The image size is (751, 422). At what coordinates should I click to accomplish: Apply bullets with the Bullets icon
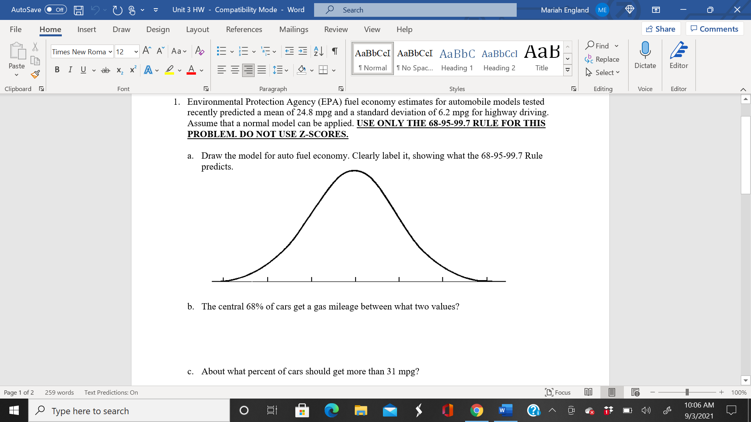221,51
